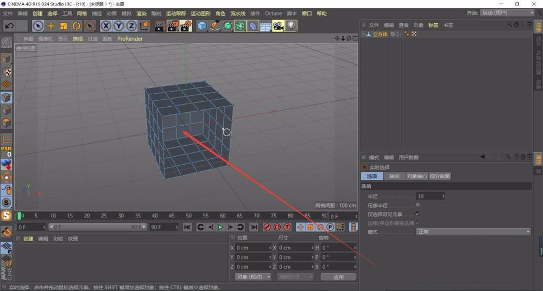Select the Scale tool icon
This screenshot has height=291, width=543.
pyautogui.click(x=64, y=26)
